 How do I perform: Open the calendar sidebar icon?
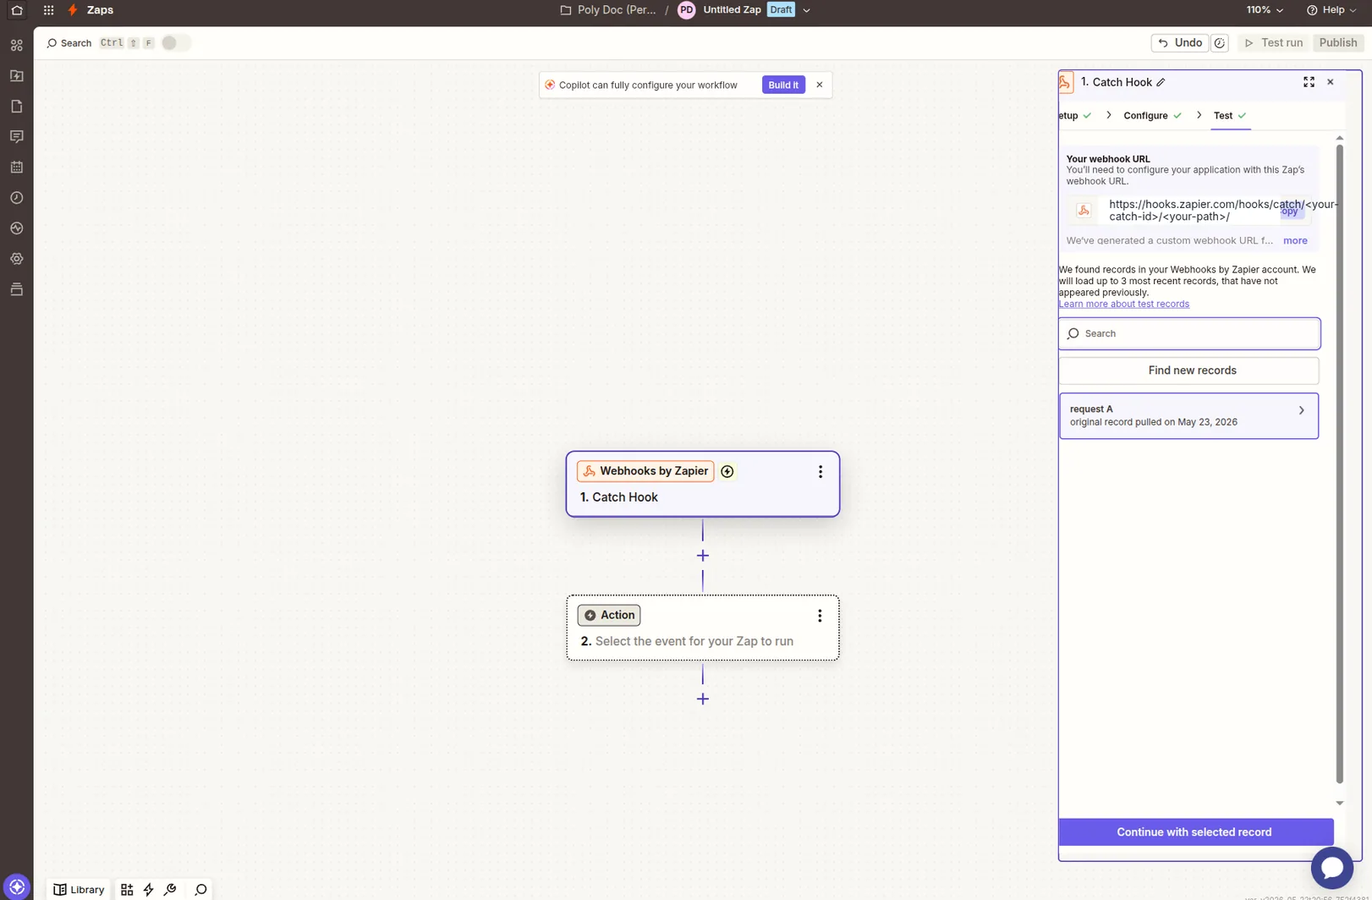[16, 167]
